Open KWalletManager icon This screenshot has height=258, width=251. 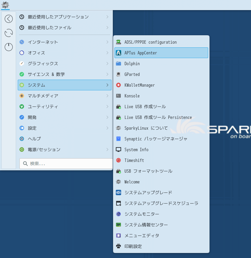tap(118, 85)
